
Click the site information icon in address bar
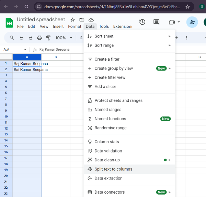(x=38, y=7)
